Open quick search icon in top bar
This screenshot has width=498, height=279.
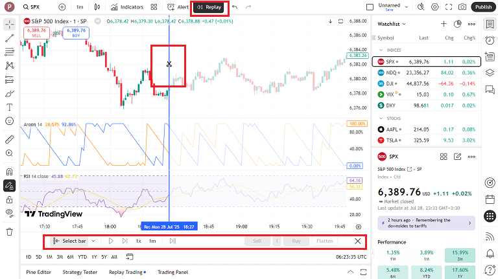(421, 7)
